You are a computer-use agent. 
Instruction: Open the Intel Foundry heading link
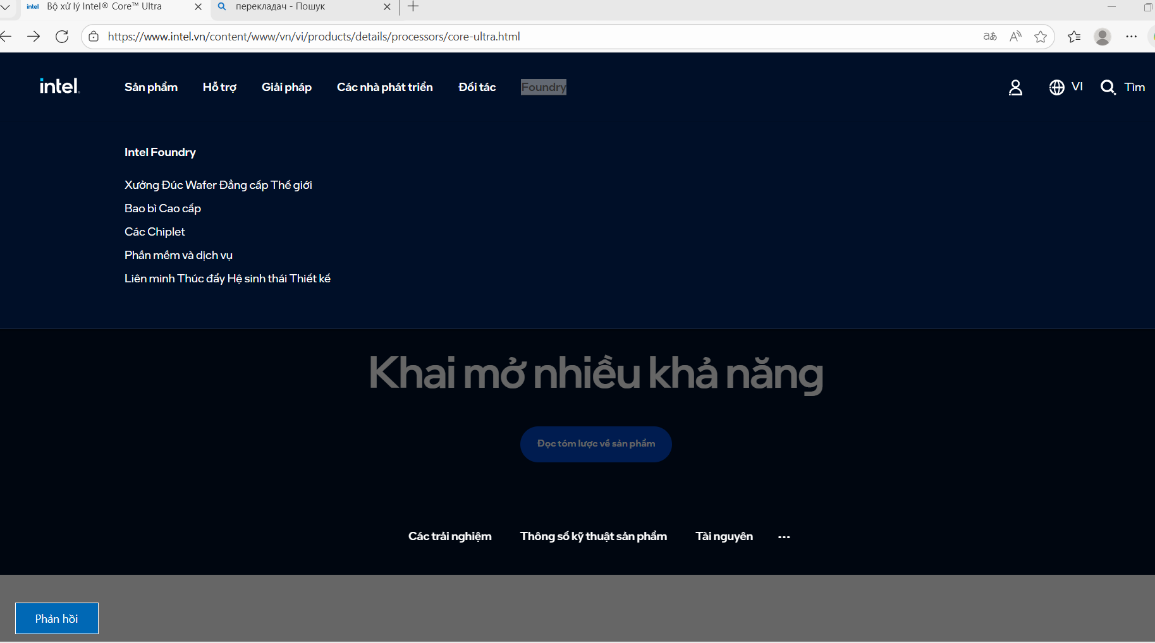[x=160, y=152]
